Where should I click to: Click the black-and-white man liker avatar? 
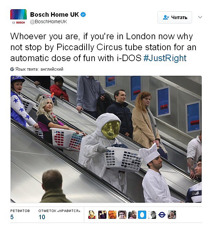(x=152, y=215)
